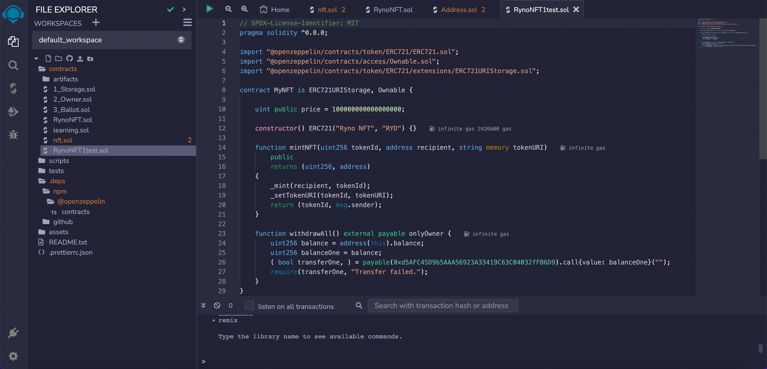Open the default_workspace dropdown
Image resolution: width=767 pixels, height=369 pixels.
(x=112, y=40)
